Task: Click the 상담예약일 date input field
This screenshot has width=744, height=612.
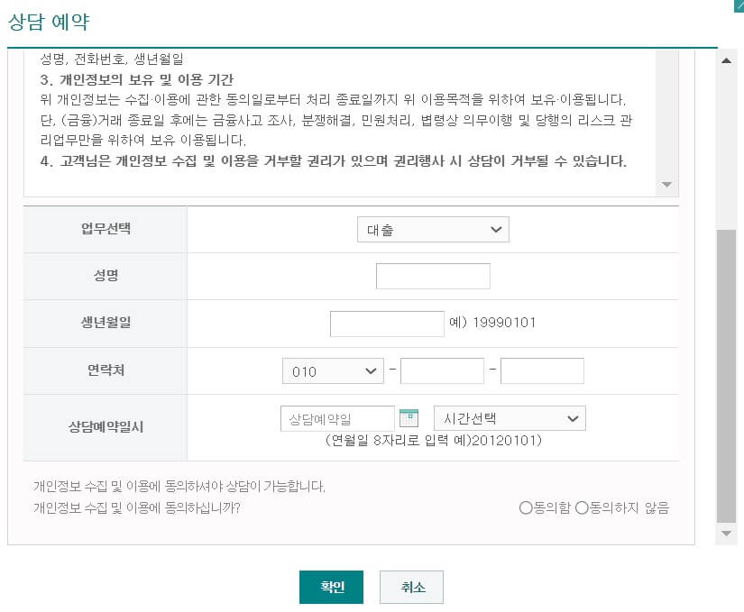Action: pyautogui.click(x=337, y=418)
